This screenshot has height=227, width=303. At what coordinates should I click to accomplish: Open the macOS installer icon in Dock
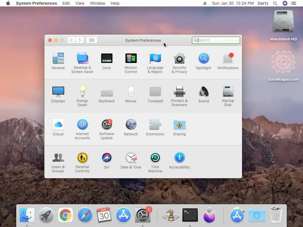[209, 215]
